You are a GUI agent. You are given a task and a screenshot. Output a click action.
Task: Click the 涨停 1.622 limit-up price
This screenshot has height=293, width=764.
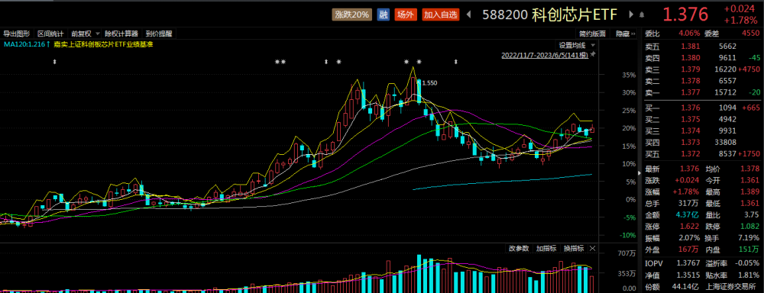point(691,227)
